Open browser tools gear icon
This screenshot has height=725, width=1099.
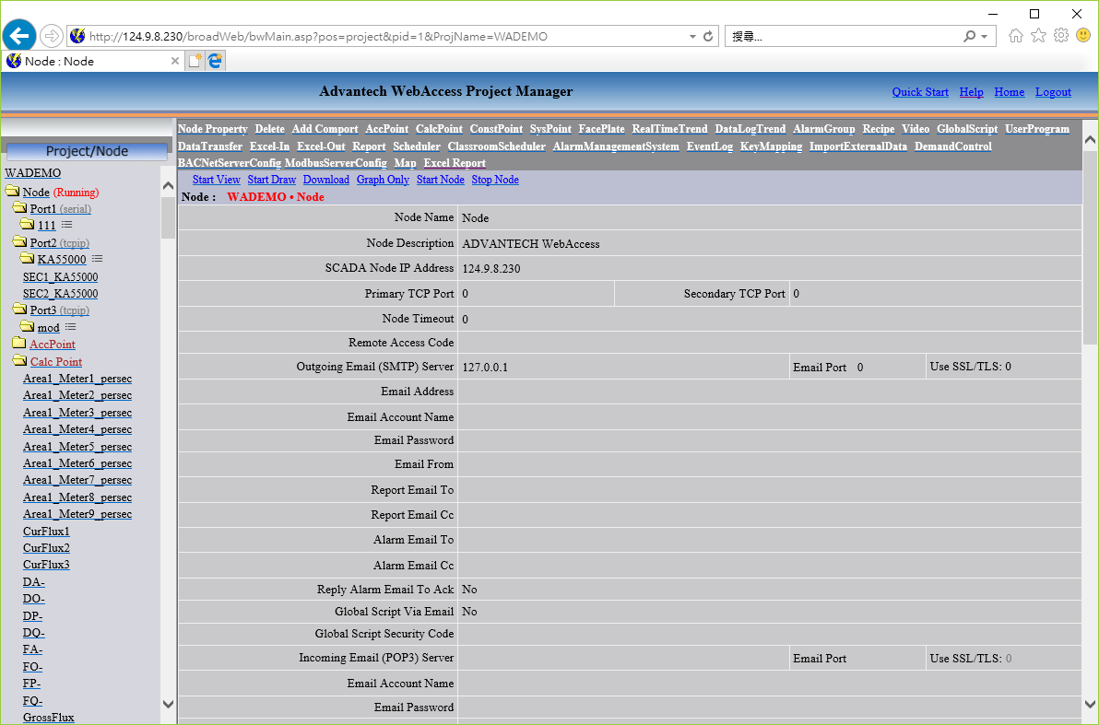(1061, 36)
